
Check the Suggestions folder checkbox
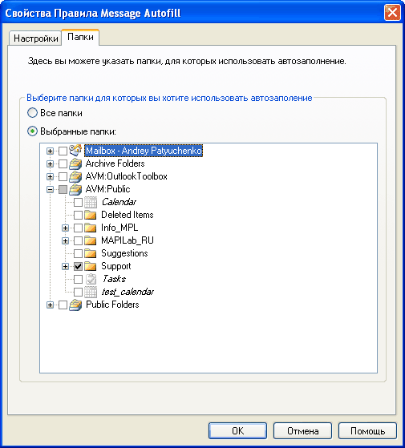(78, 253)
